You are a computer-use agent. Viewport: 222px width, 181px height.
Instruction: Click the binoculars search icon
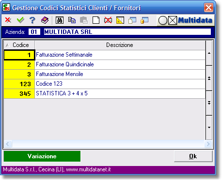click(x=60, y=20)
